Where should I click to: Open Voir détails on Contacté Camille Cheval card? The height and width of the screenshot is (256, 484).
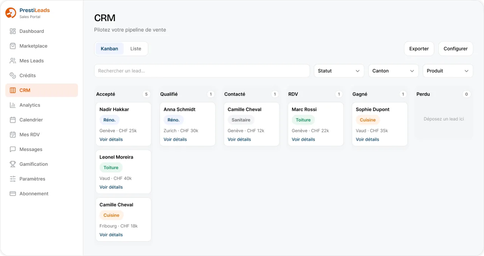click(239, 139)
